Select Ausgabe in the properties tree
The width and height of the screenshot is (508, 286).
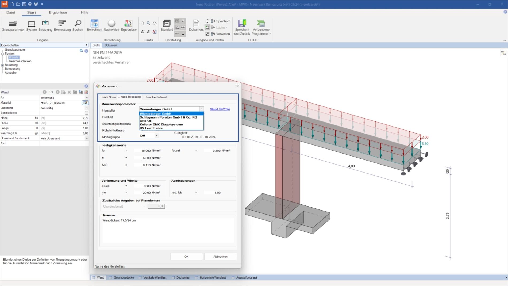pyautogui.click(x=11, y=73)
